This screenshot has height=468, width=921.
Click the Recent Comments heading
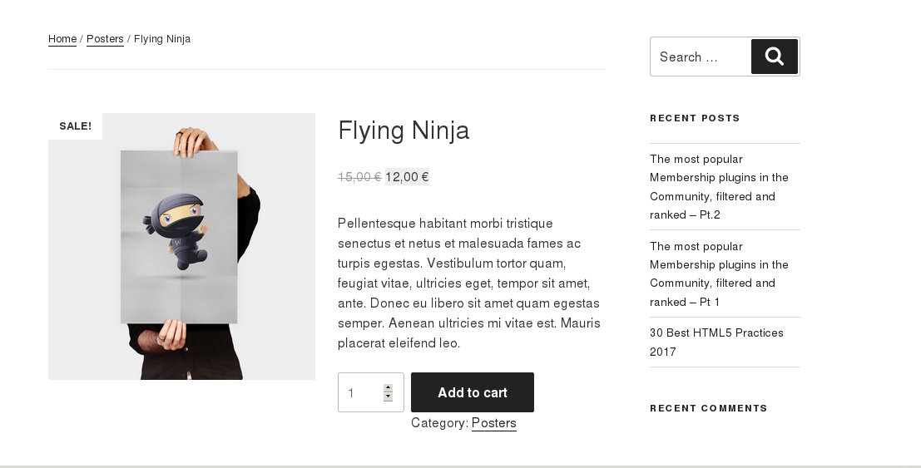pyautogui.click(x=708, y=408)
